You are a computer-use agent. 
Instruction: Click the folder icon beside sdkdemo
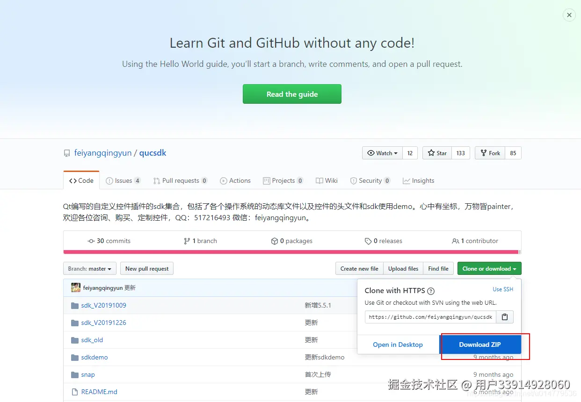click(x=75, y=357)
